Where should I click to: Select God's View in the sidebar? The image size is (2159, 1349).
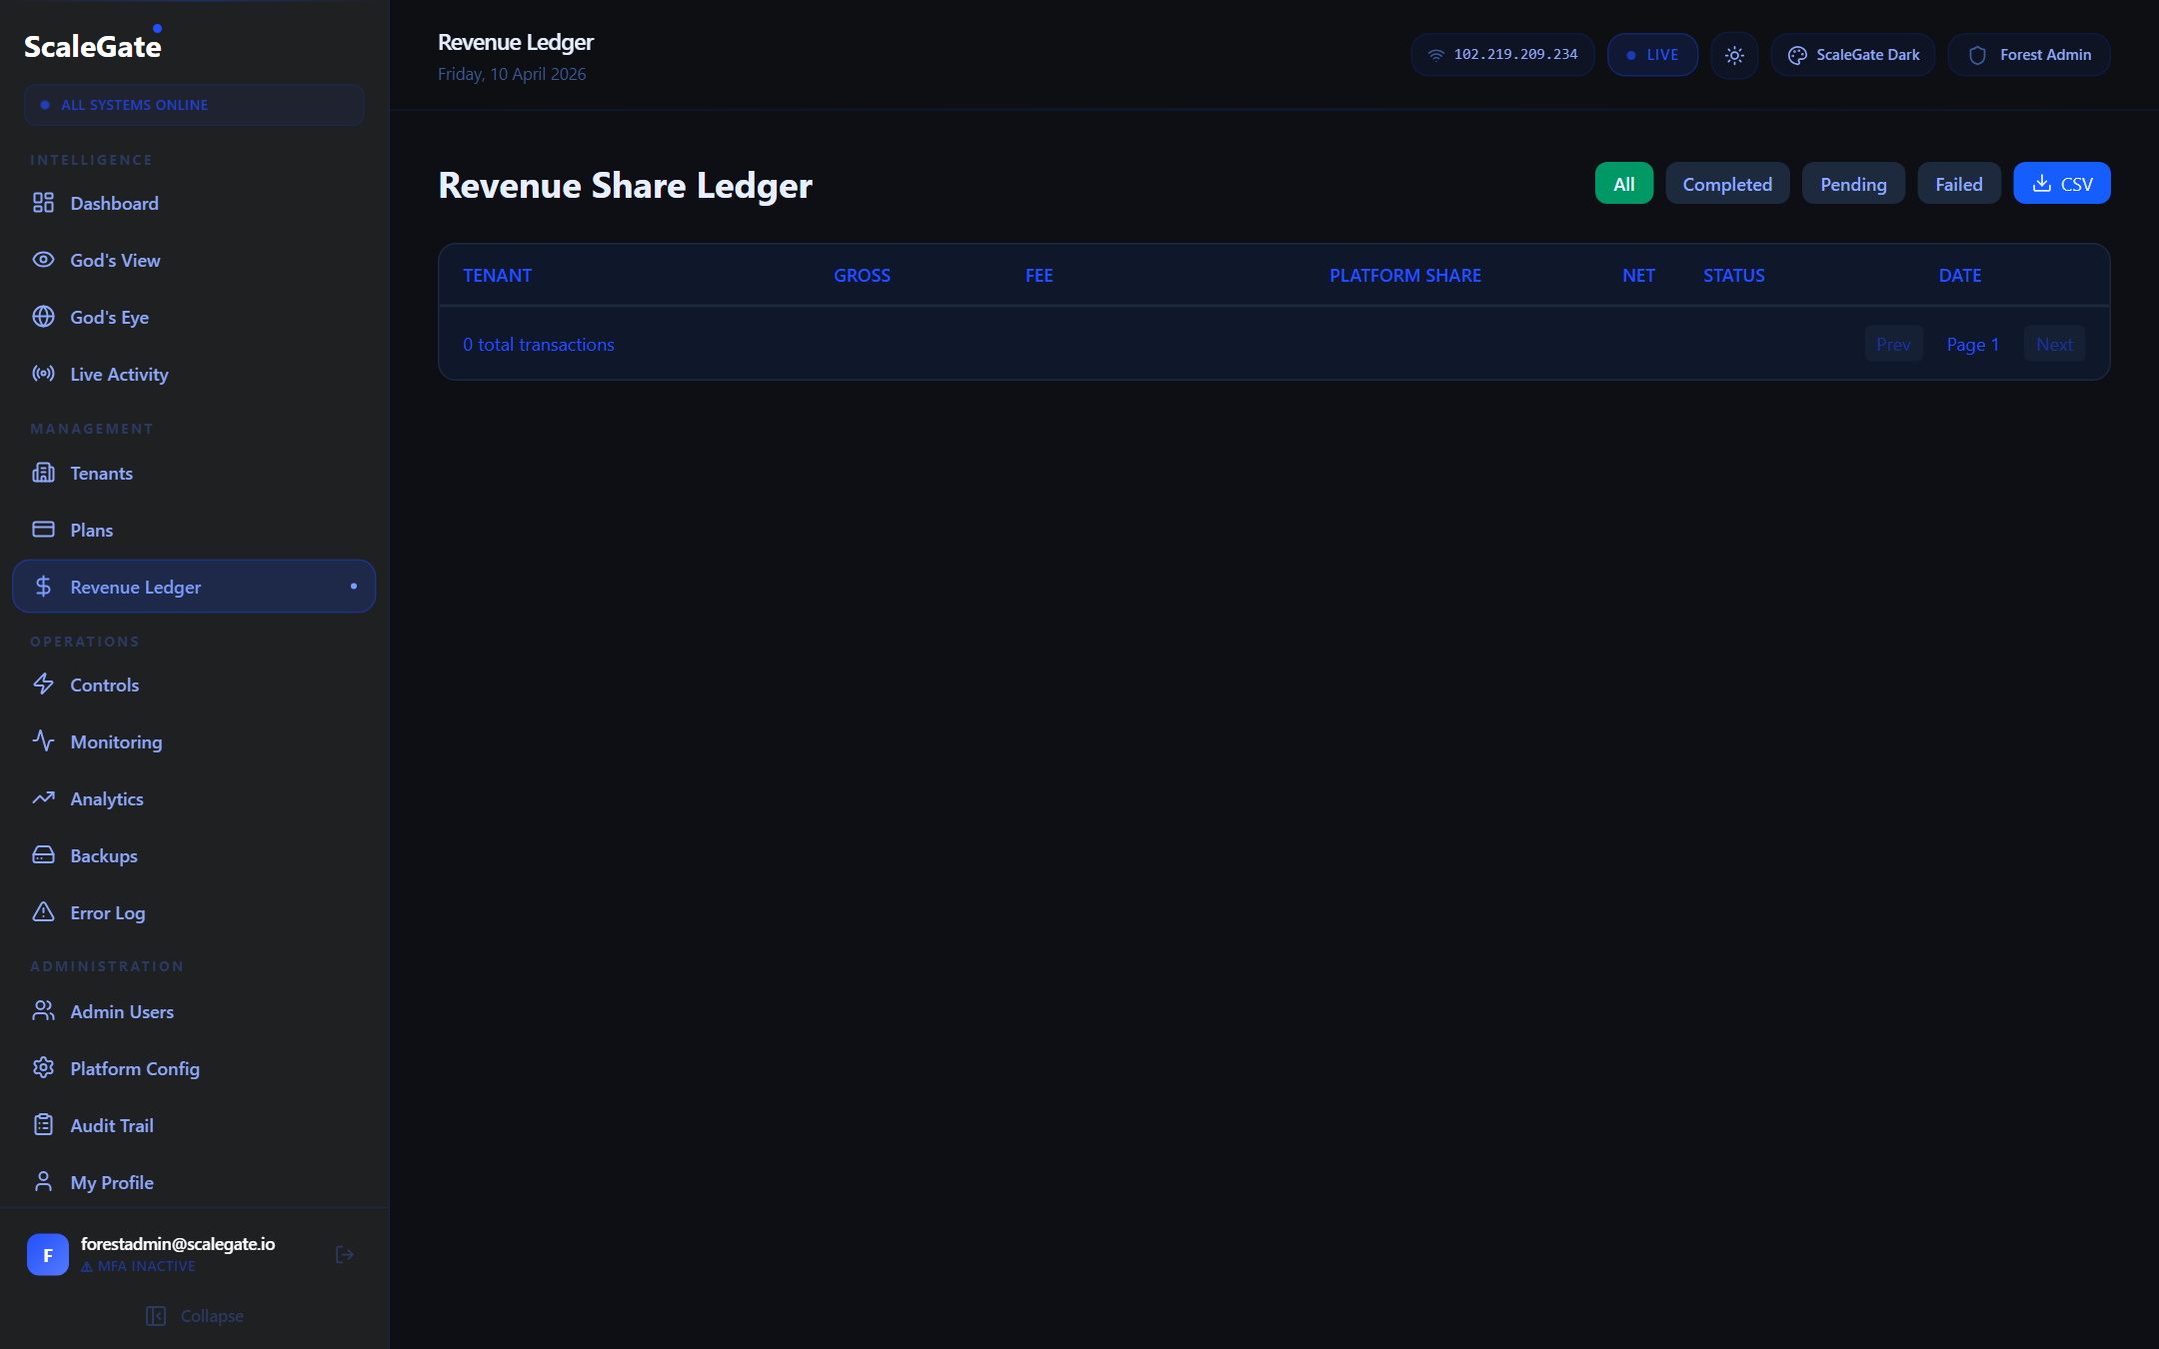[114, 260]
